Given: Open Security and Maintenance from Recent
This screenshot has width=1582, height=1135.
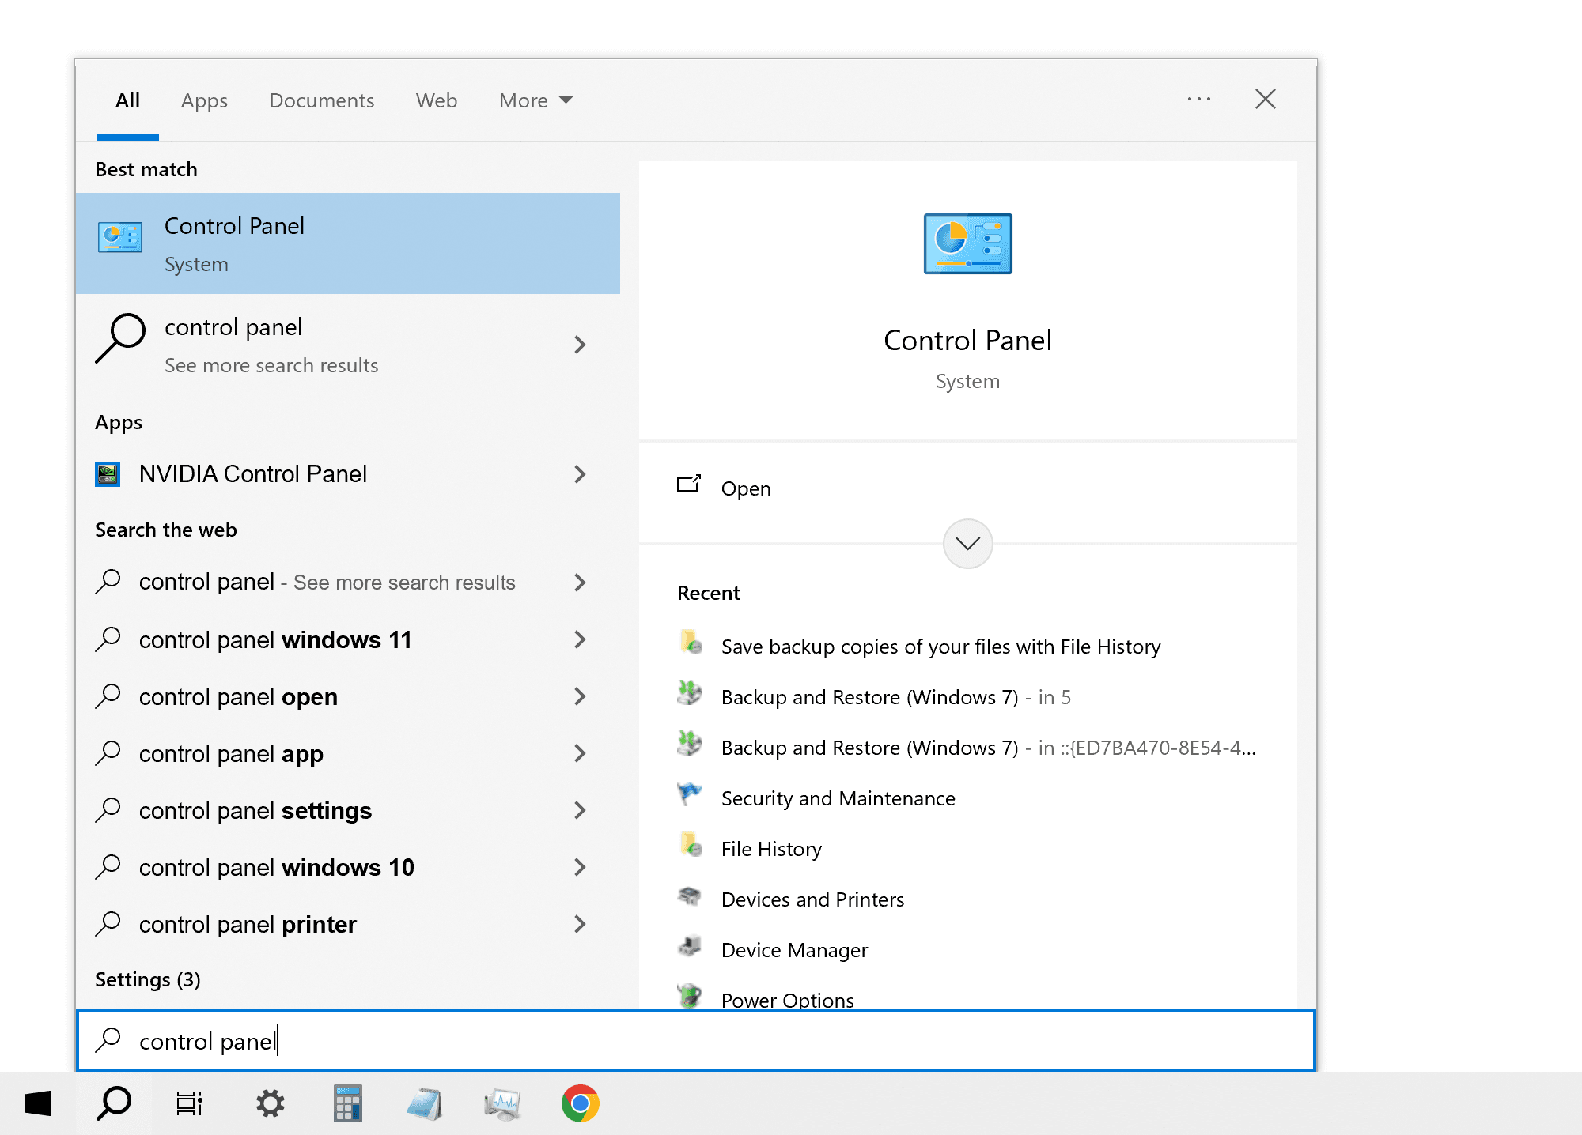Looking at the screenshot, I should click(x=838, y=798).
